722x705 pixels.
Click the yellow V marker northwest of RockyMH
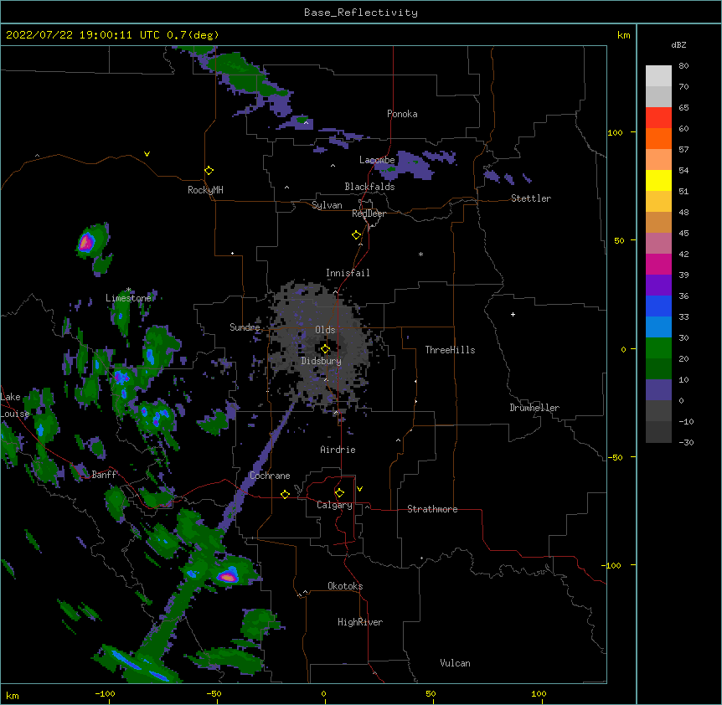pos(147,154)
